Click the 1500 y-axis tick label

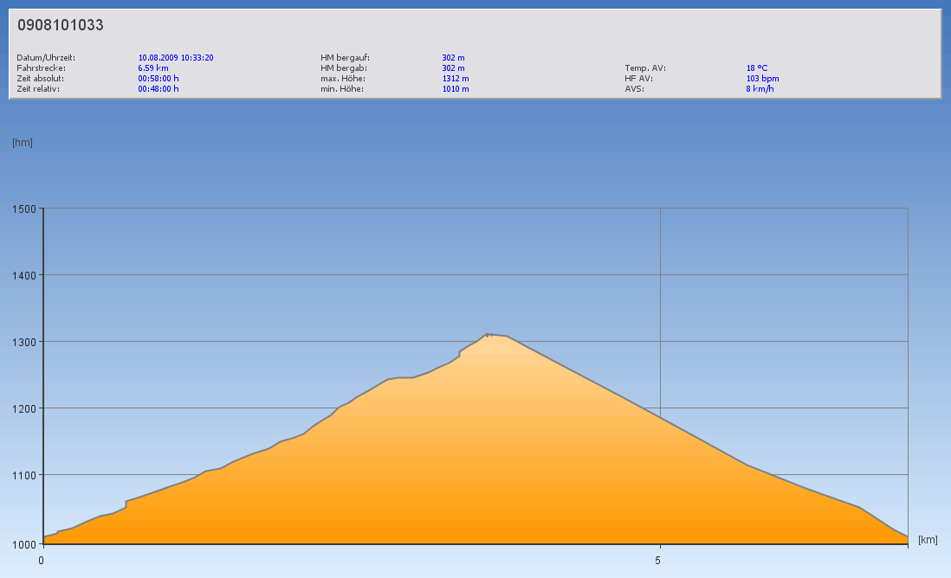23,209
